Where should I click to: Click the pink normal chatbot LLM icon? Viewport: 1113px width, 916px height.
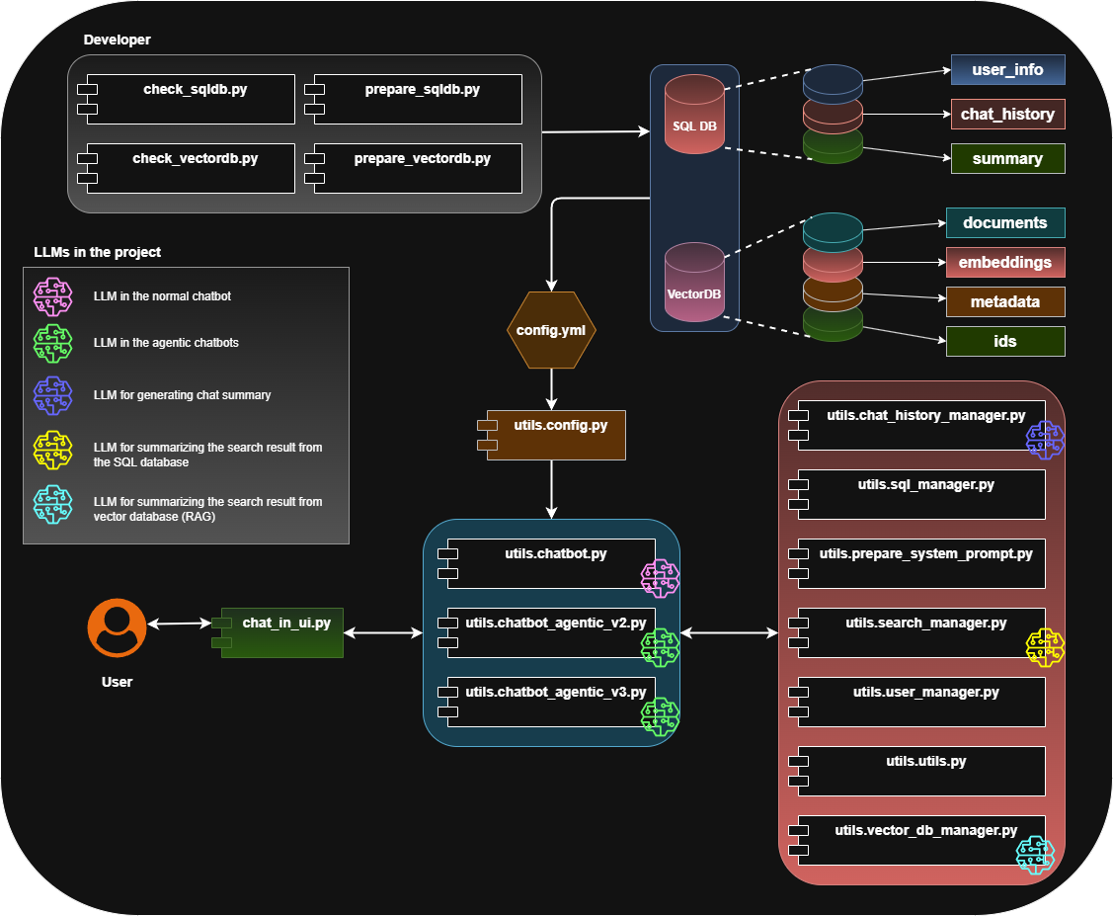click(52, 296)
